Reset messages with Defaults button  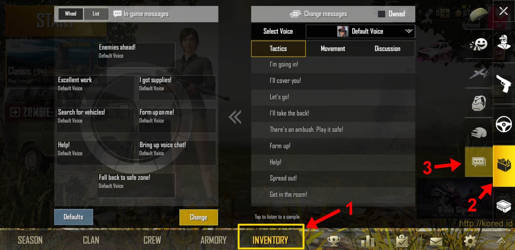[x=74, y=217]
